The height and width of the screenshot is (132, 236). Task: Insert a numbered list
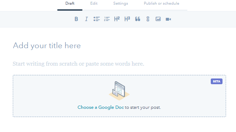(x=107, y=19)
